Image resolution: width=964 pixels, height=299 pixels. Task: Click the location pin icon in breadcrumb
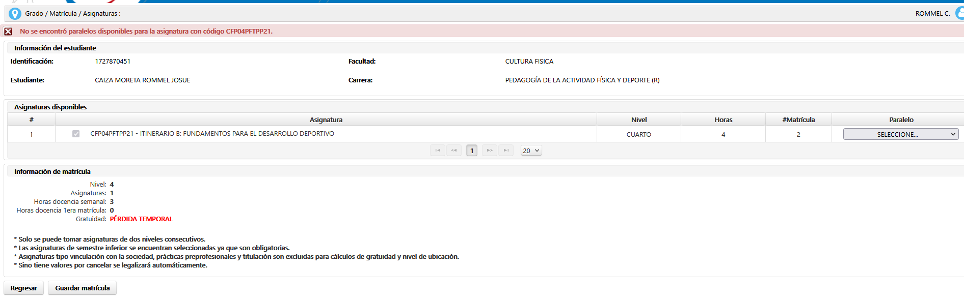coord(15,14)
